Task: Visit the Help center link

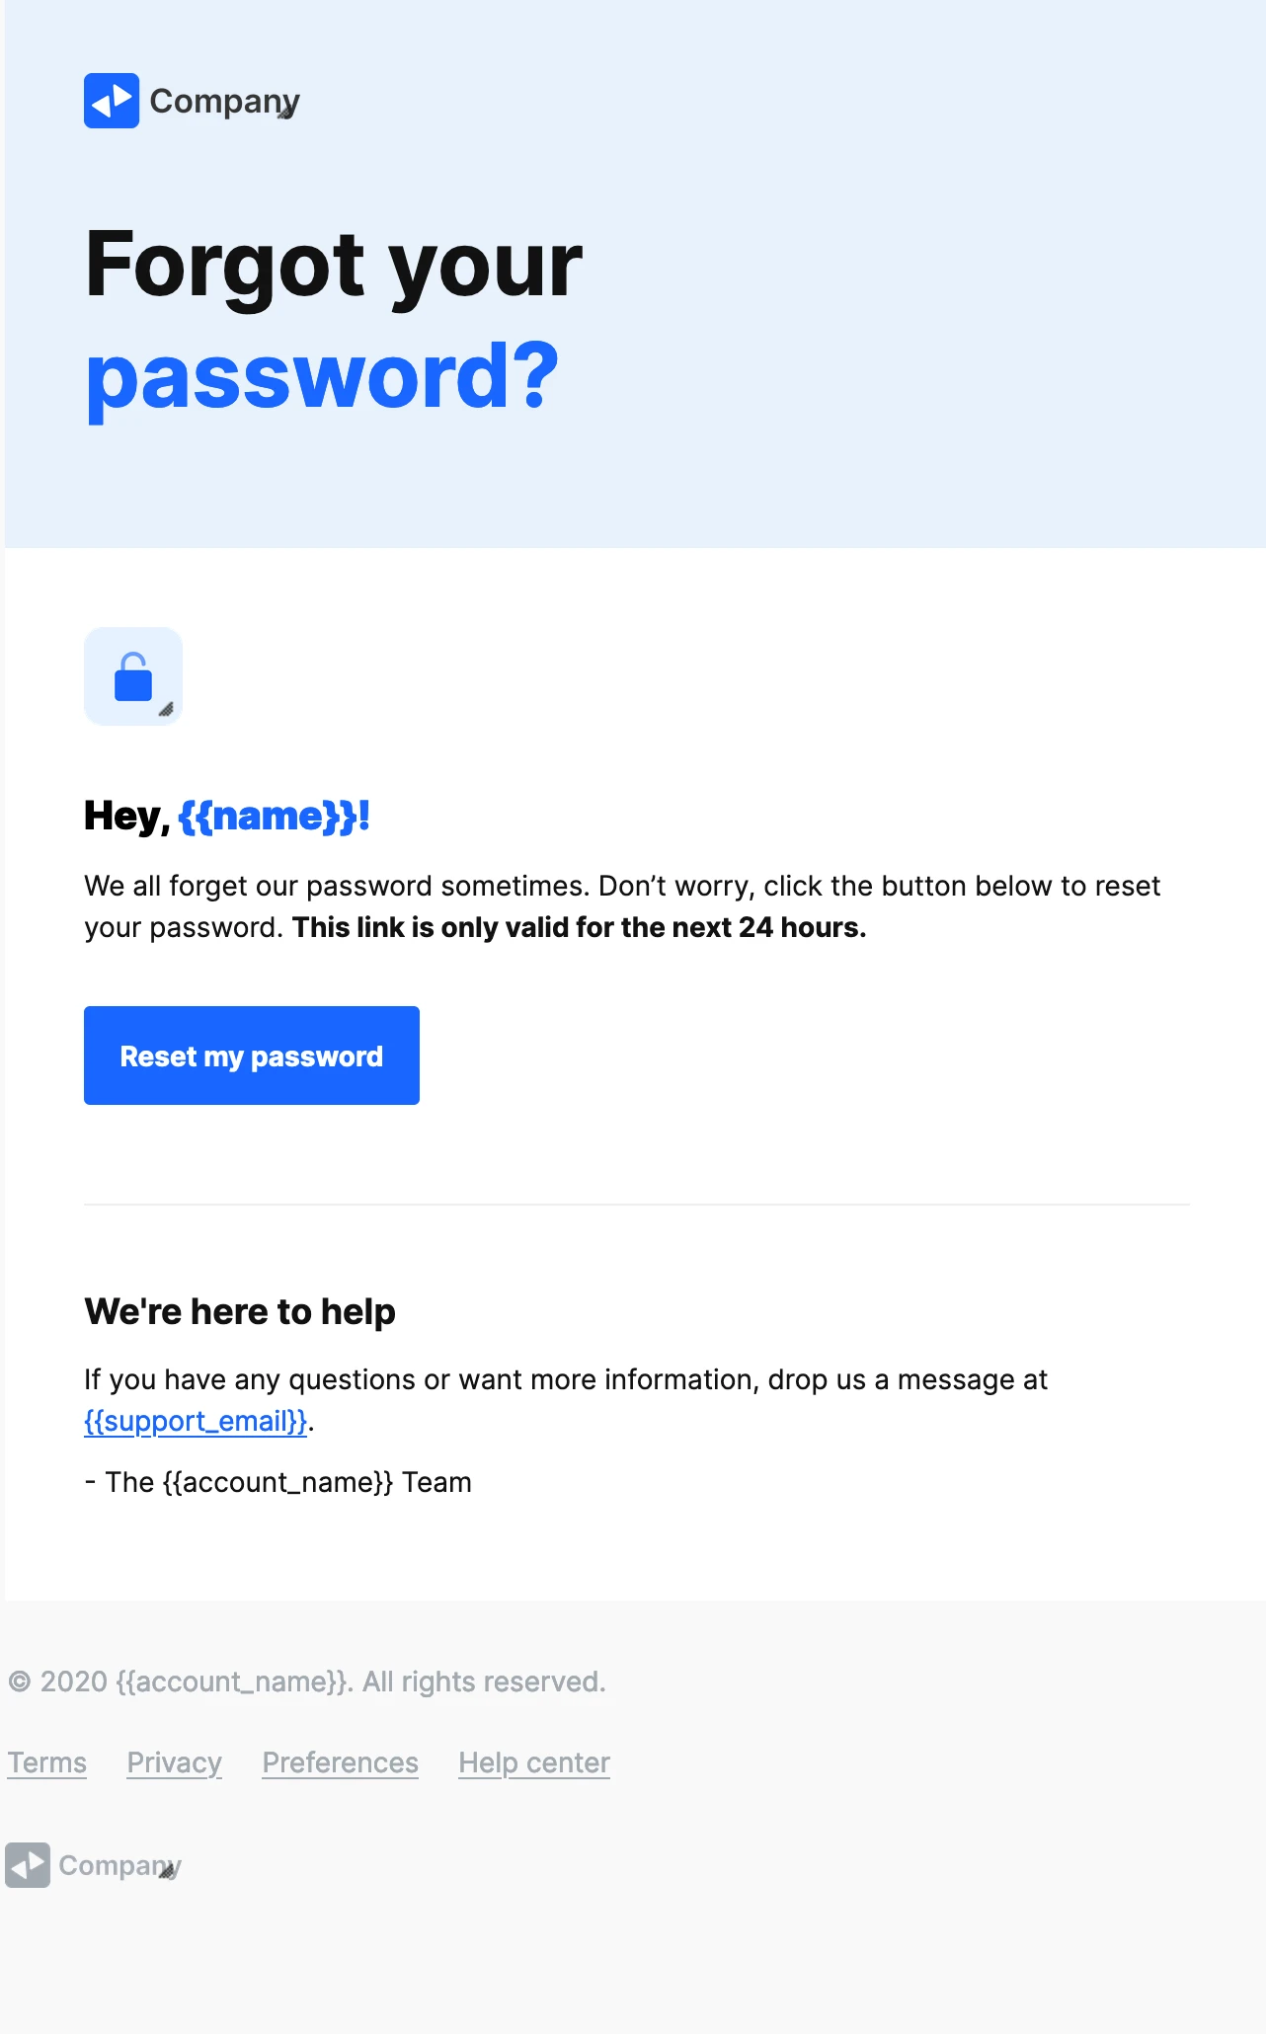Action: [x=533, y=1762]
